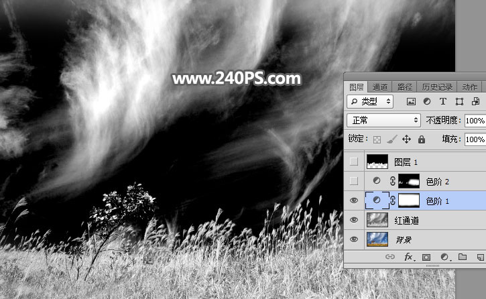Screen dimensions: 486x299
Task: Click the lock position move icon
Action: click(x=407, y=139)
